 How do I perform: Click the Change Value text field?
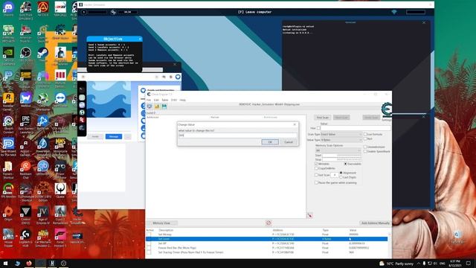pos(237,135)
